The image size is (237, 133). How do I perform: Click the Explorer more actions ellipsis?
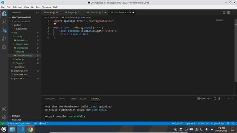(37, 13)
